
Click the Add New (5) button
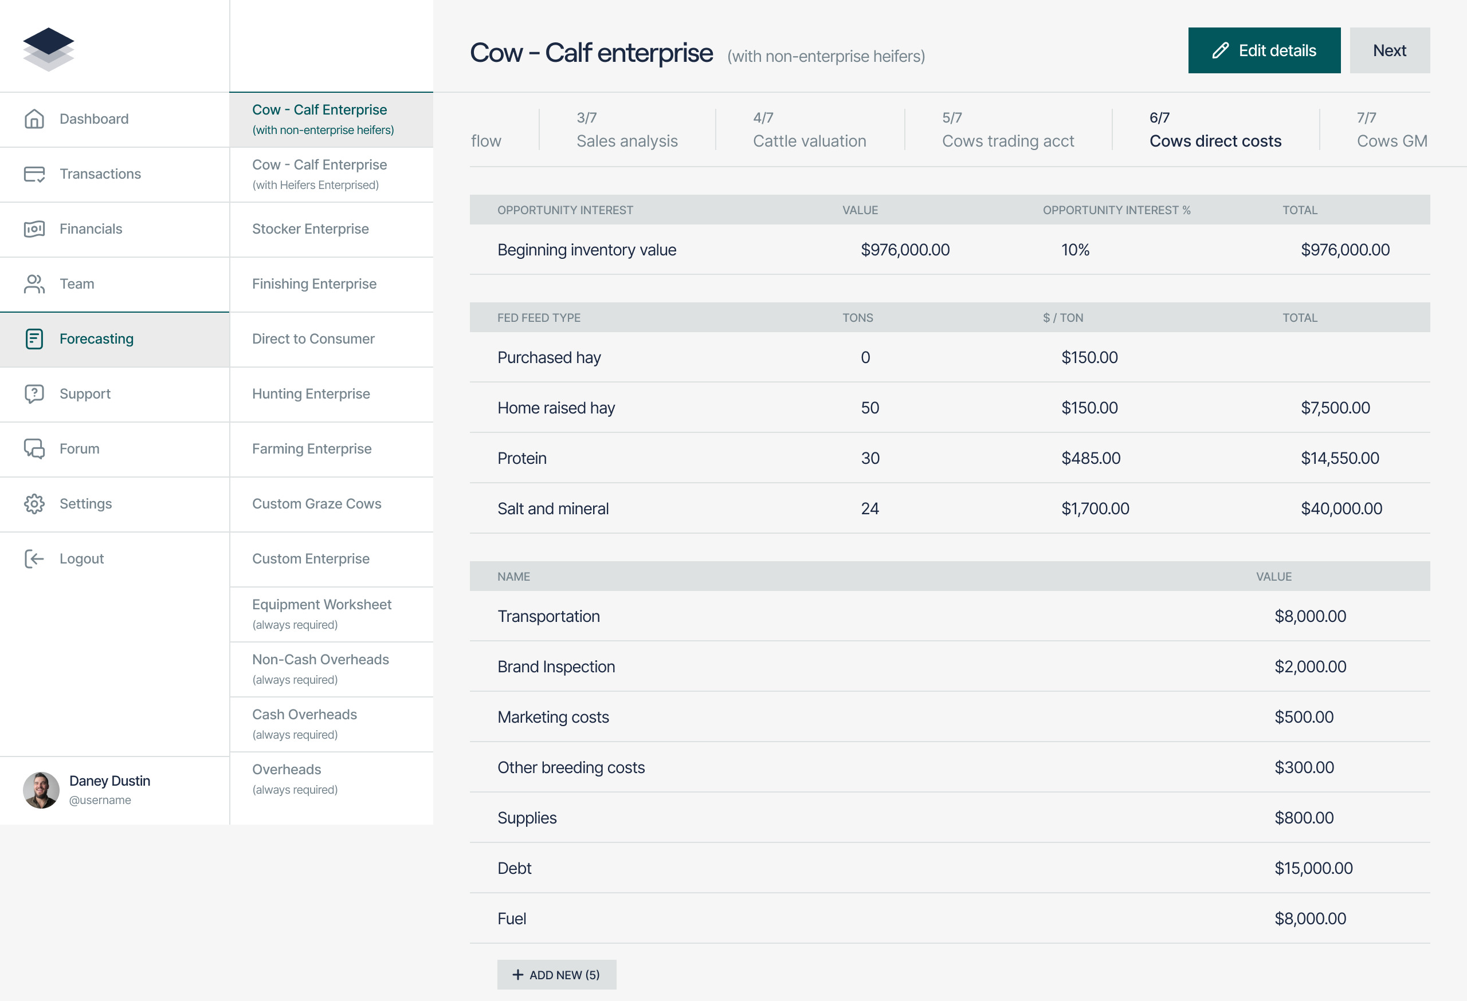[x=556, y=975]
